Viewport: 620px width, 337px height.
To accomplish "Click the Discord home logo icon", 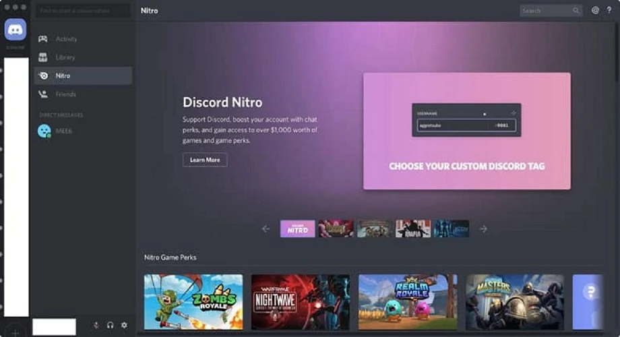I will 15,30.
